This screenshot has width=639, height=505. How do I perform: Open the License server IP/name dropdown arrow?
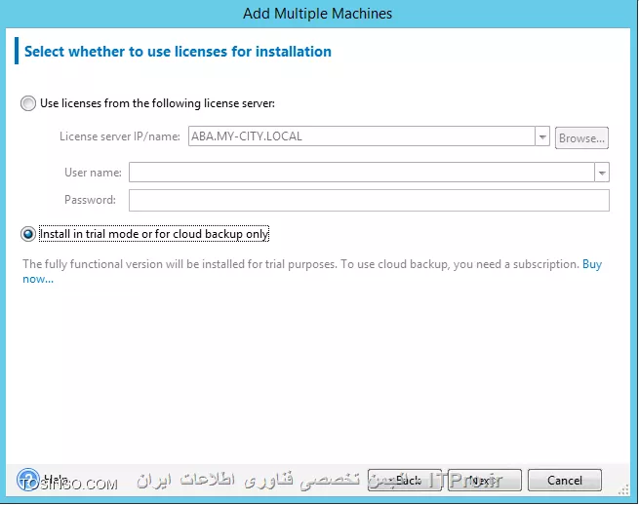542,136
